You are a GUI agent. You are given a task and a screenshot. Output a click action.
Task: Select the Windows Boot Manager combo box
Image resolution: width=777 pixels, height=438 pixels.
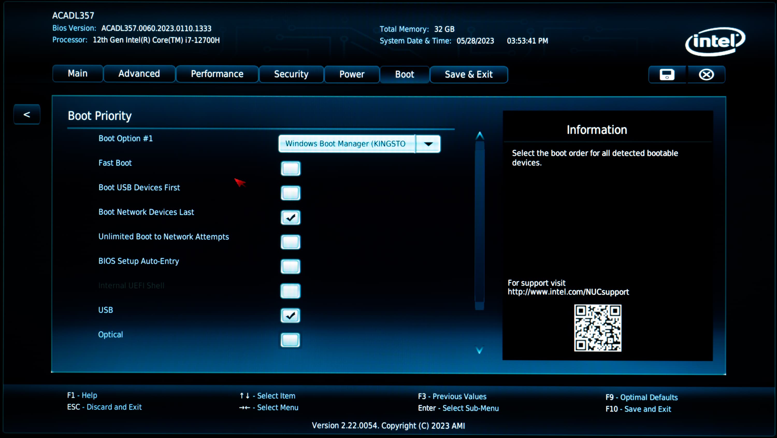(x=346, y=144)
